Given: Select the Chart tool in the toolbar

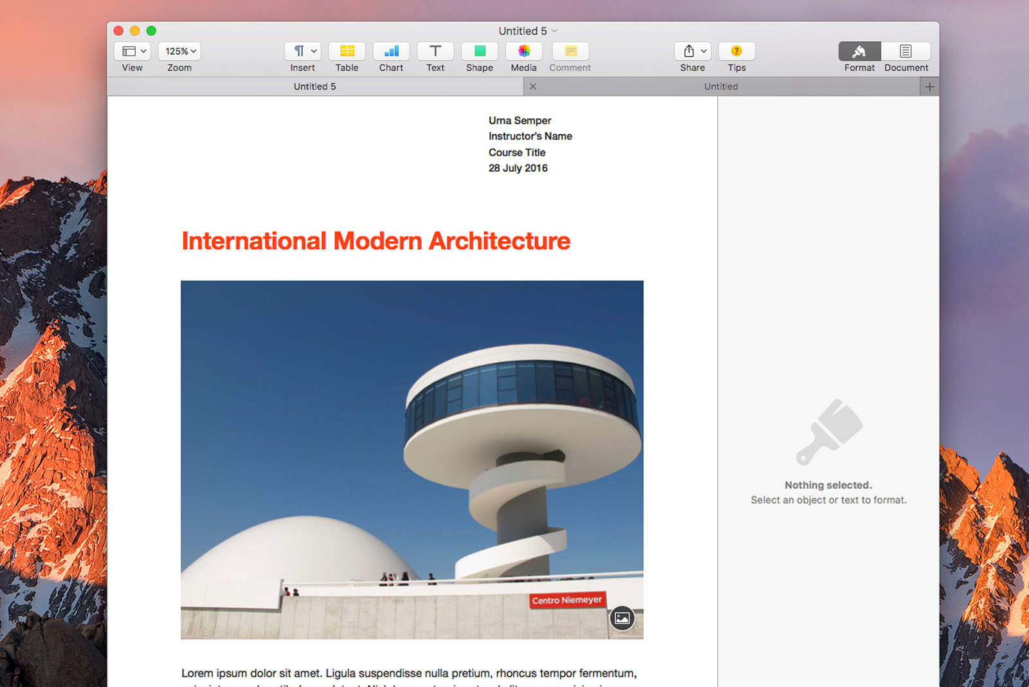Looking at the screenshot, I should (391, 57).
